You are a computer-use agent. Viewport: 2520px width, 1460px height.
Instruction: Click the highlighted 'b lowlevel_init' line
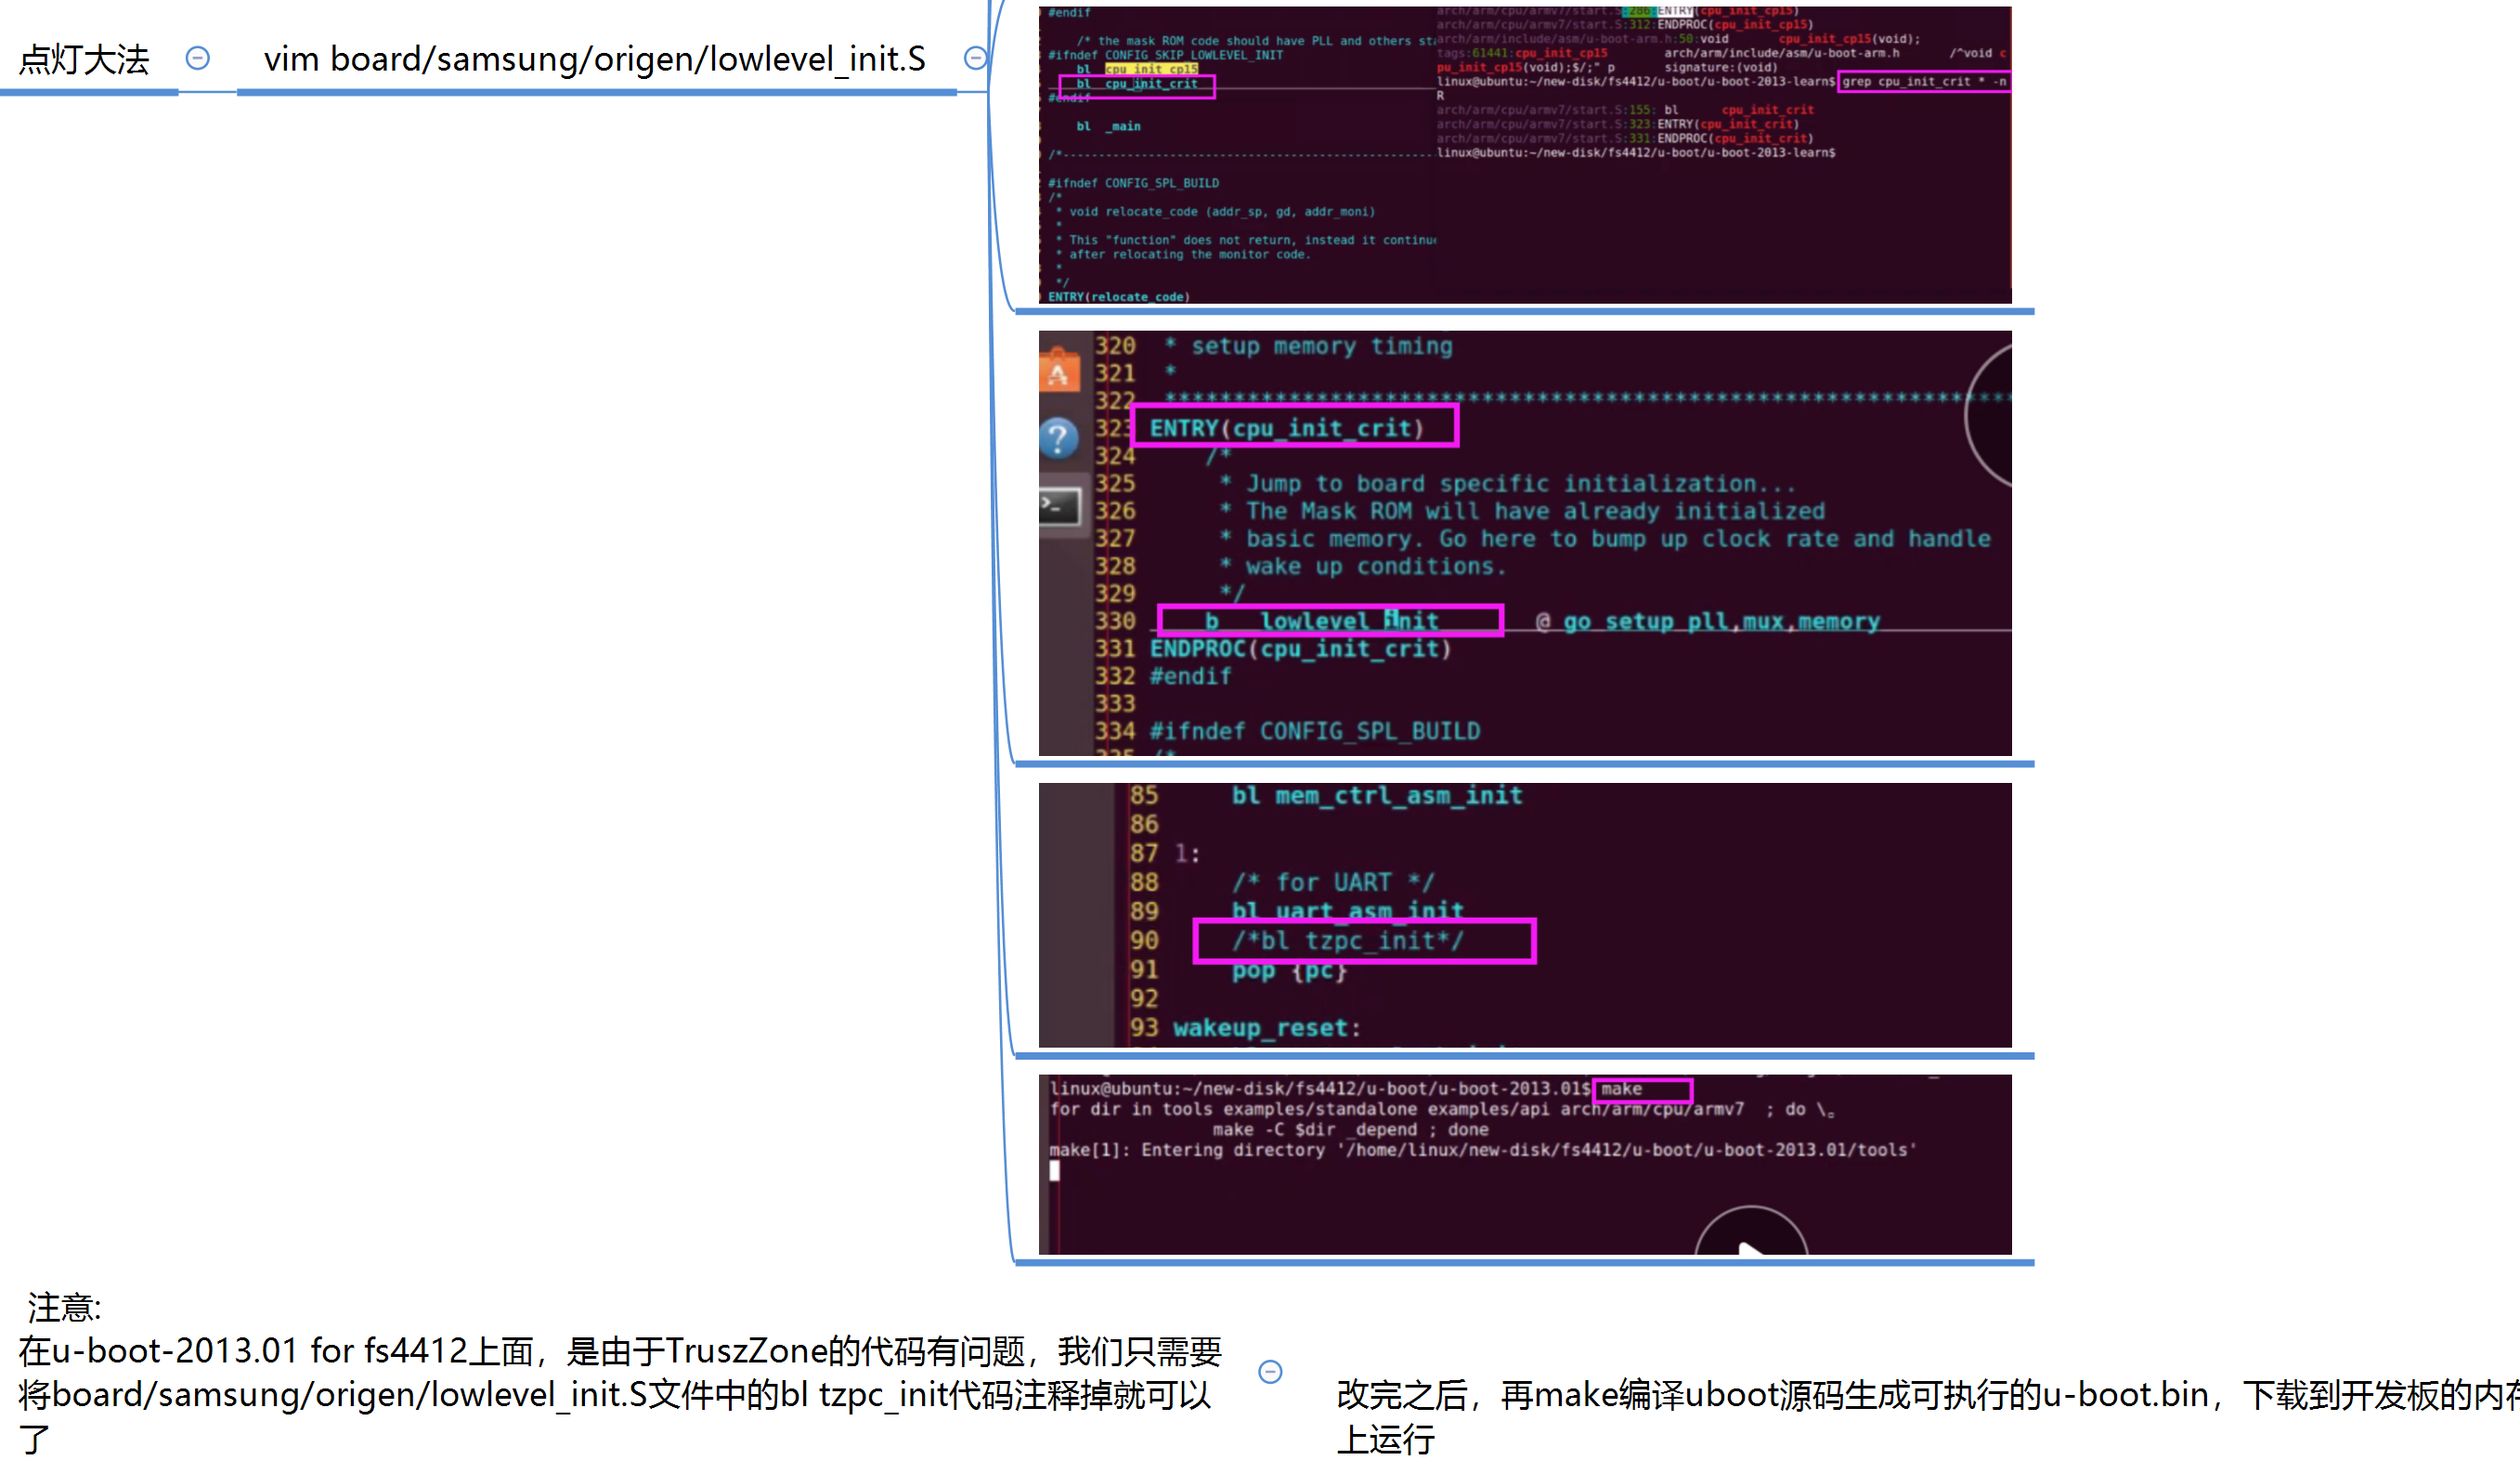(x=1330, y=621)
